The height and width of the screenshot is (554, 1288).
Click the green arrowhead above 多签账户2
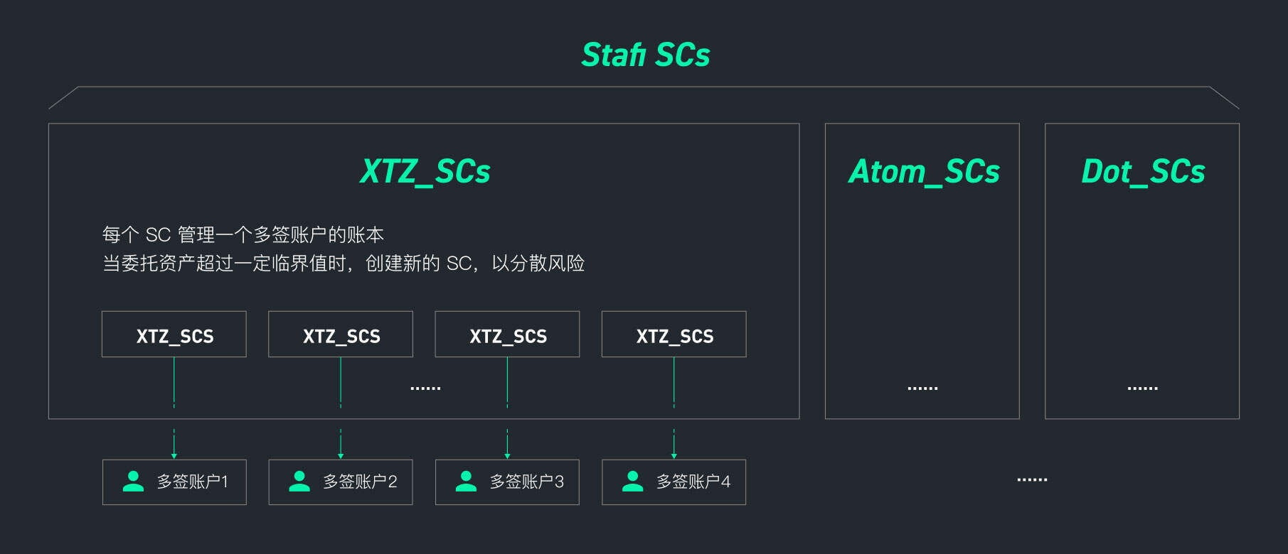[341, 455]
